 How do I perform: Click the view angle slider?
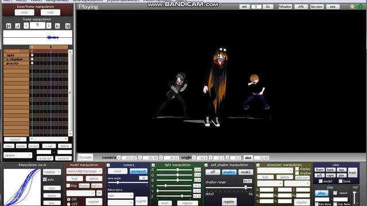(128, 183)
